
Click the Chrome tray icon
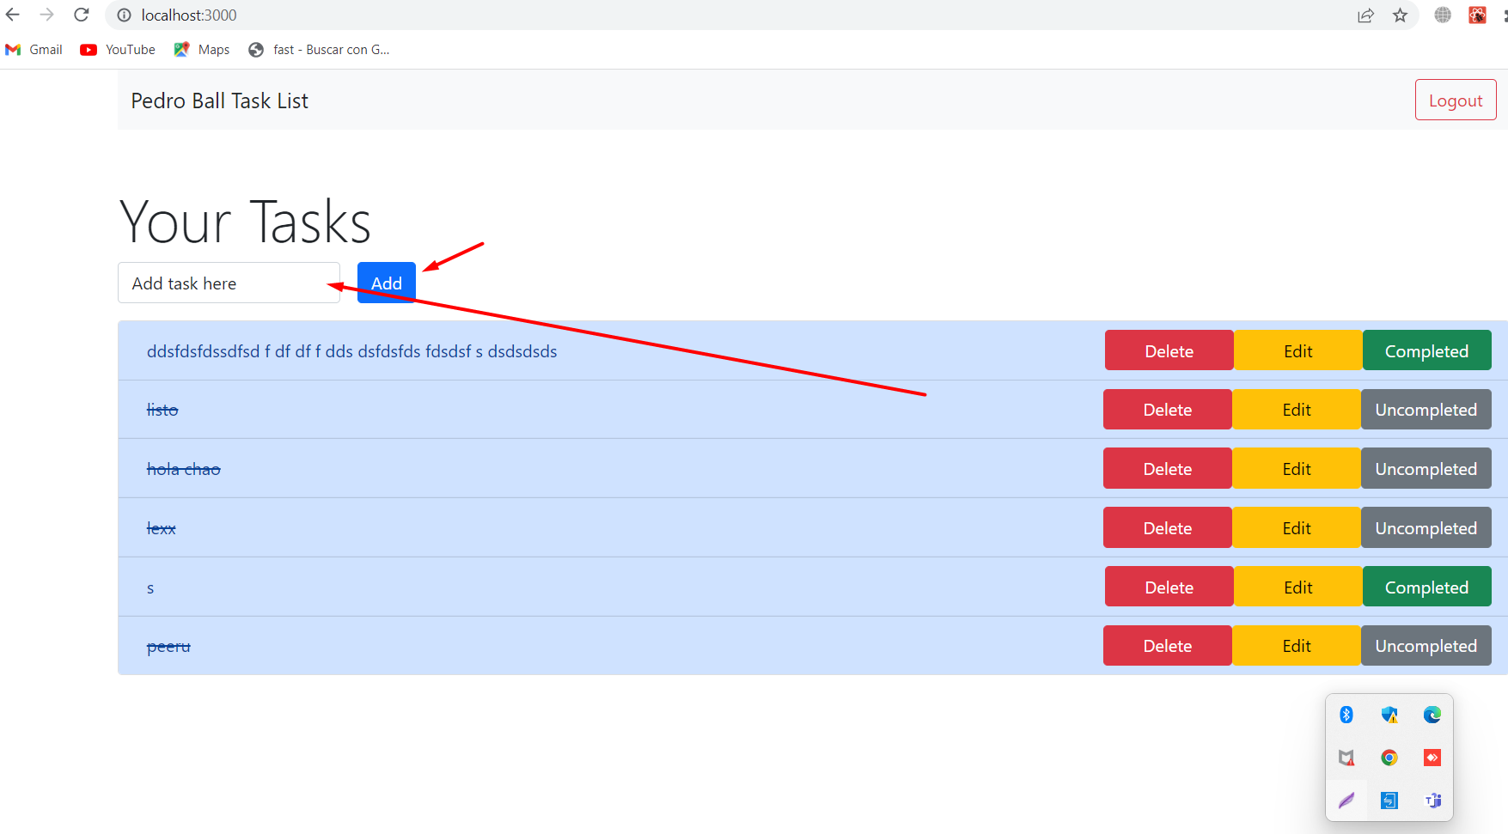pyautogui.click(x=1389, y=758)
